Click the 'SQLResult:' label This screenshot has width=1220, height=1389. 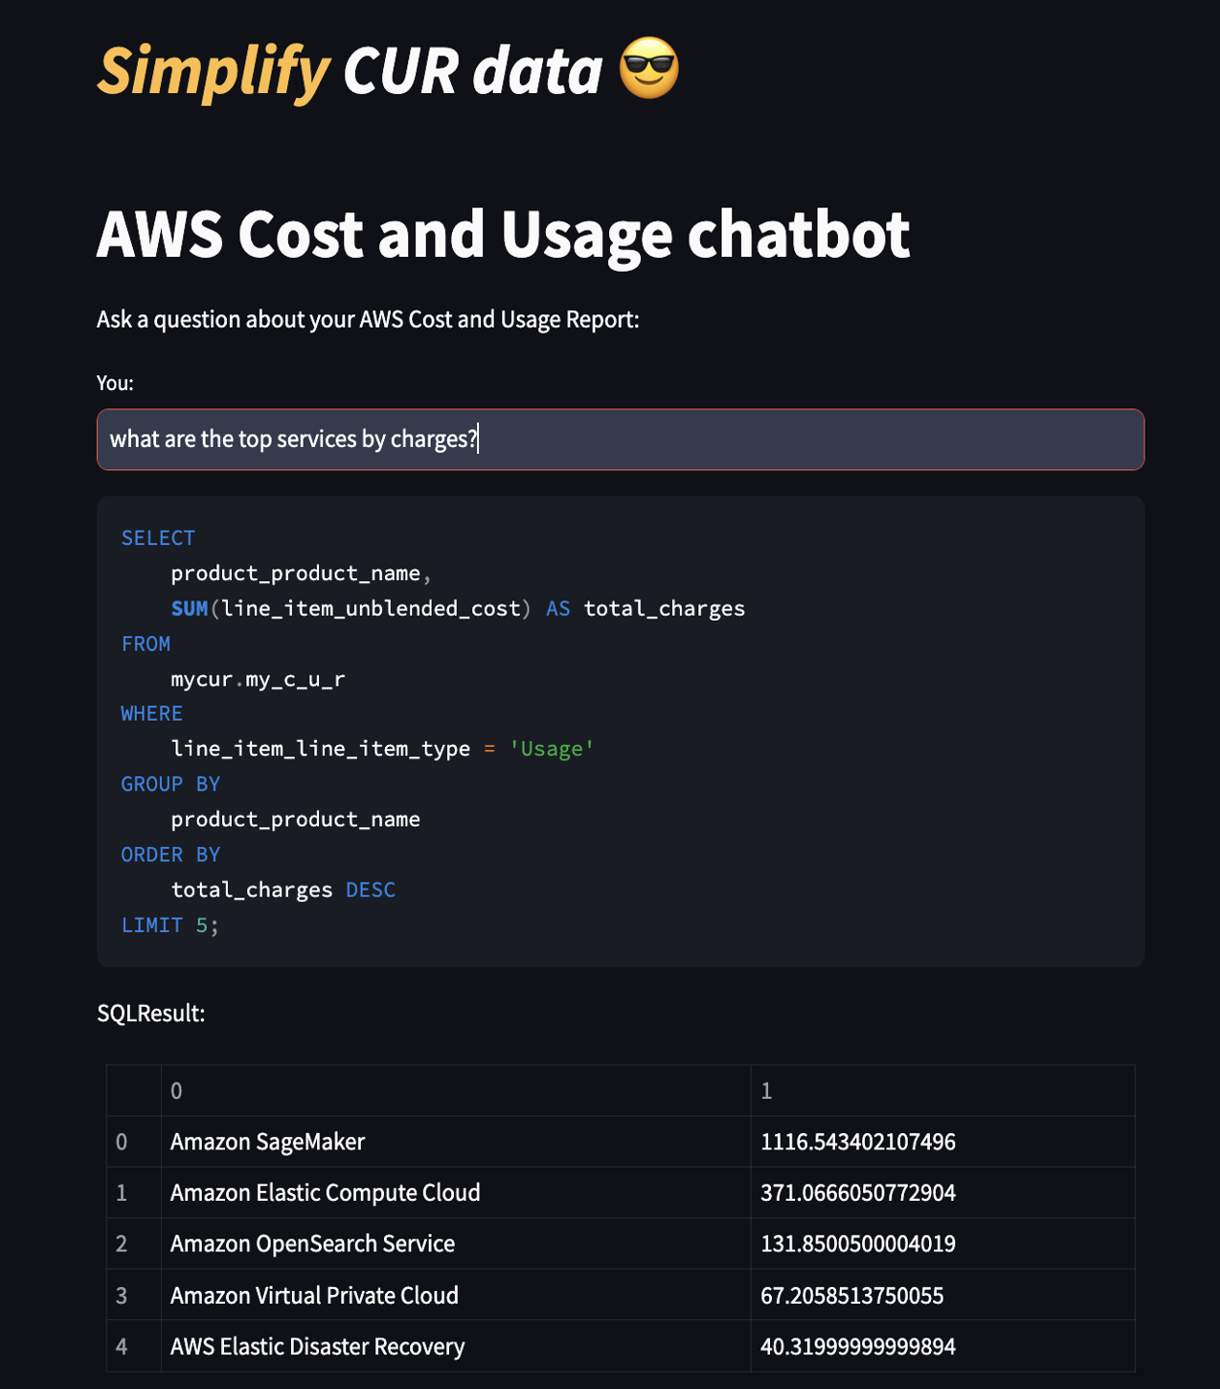(x=150, y=1013)
